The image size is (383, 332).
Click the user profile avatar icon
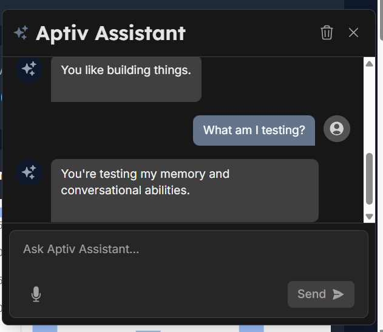[337, 129]
